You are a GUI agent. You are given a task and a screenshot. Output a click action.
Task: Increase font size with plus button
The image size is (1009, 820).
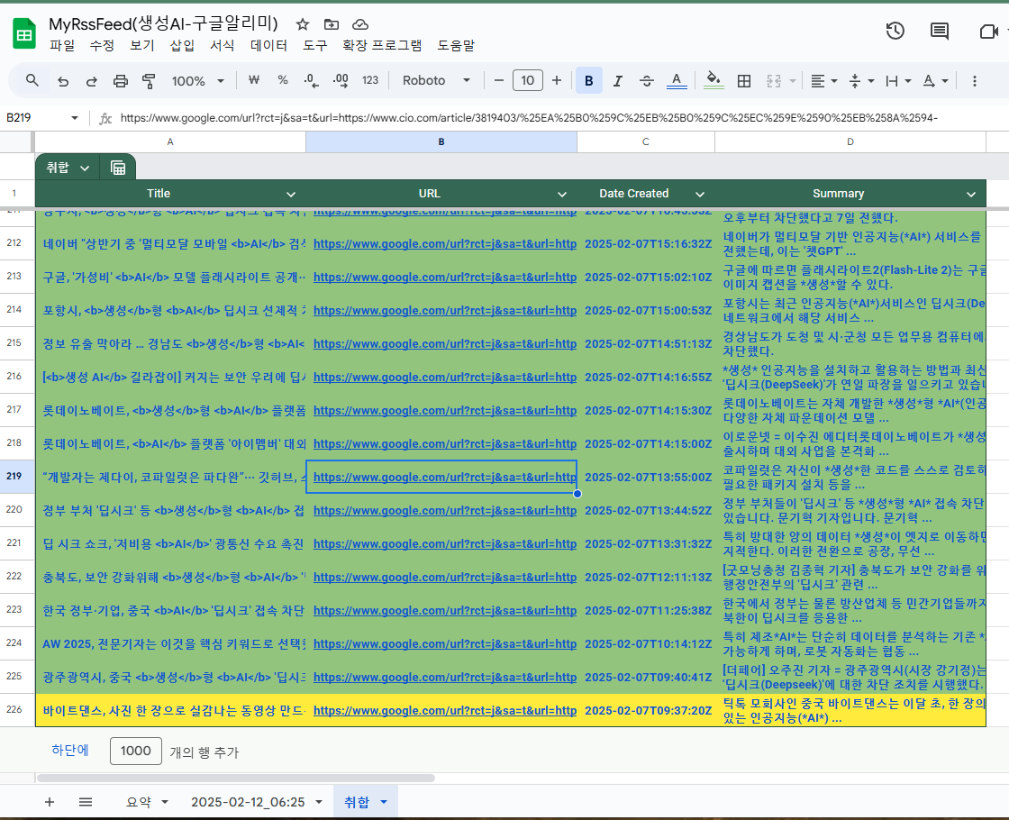pyautogui.click(x=557, y=80)
